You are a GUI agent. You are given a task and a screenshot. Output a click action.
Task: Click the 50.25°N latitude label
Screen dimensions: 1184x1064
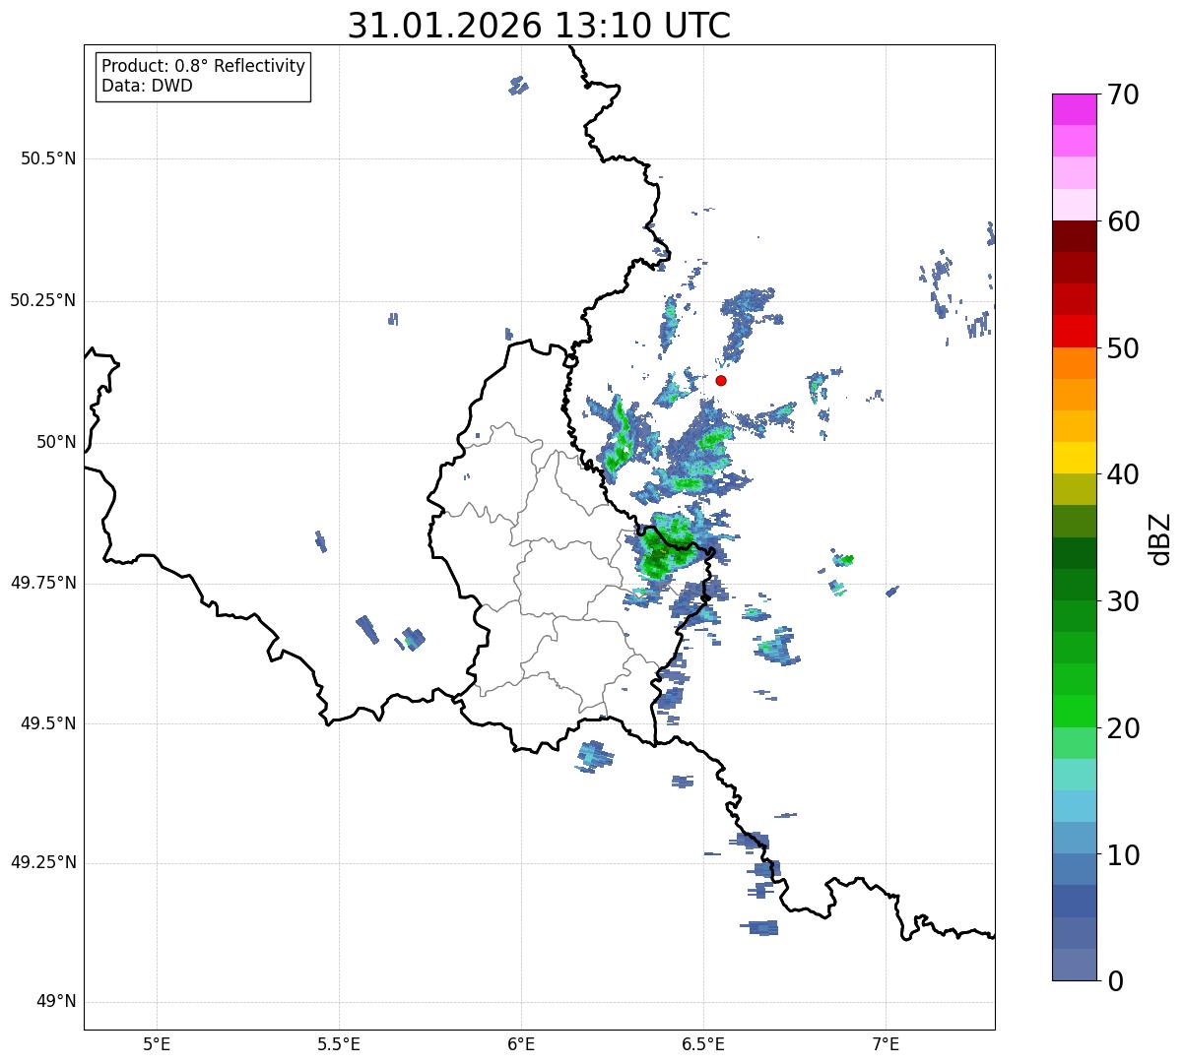point(43,300)
